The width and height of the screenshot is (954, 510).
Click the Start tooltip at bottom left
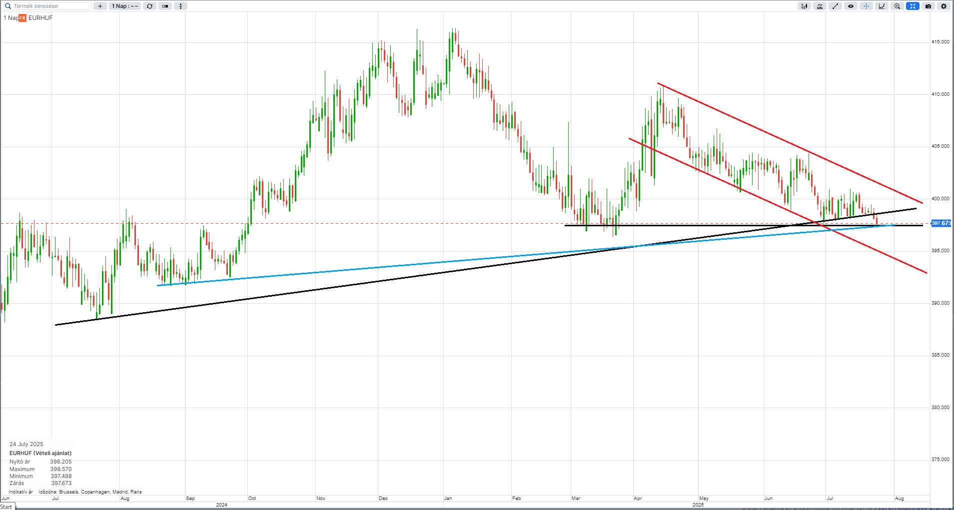coord(6,507)
